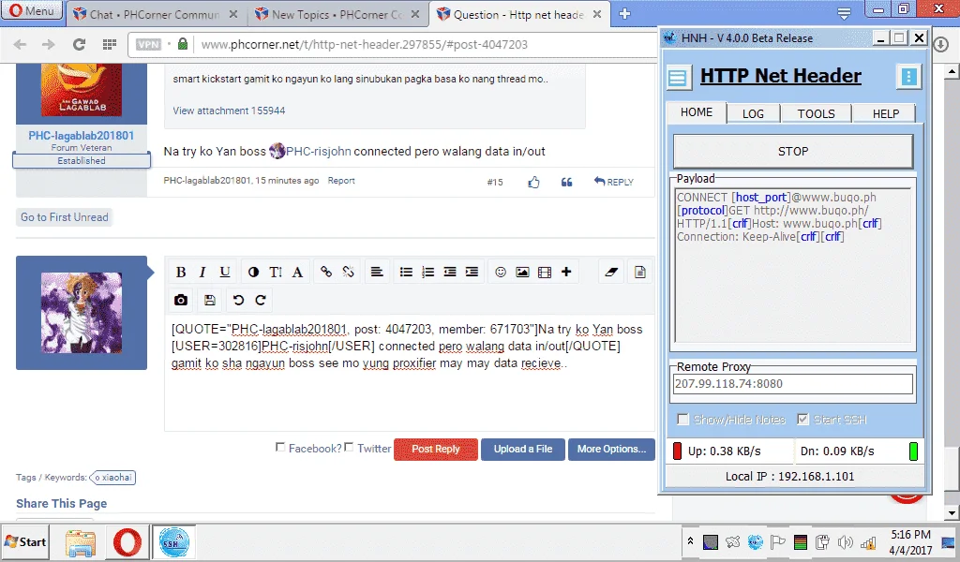Viewport: 960px width, 562px height.
Task: Toggle the Start SSH checkbox
Action: click(x=802, y=420)
